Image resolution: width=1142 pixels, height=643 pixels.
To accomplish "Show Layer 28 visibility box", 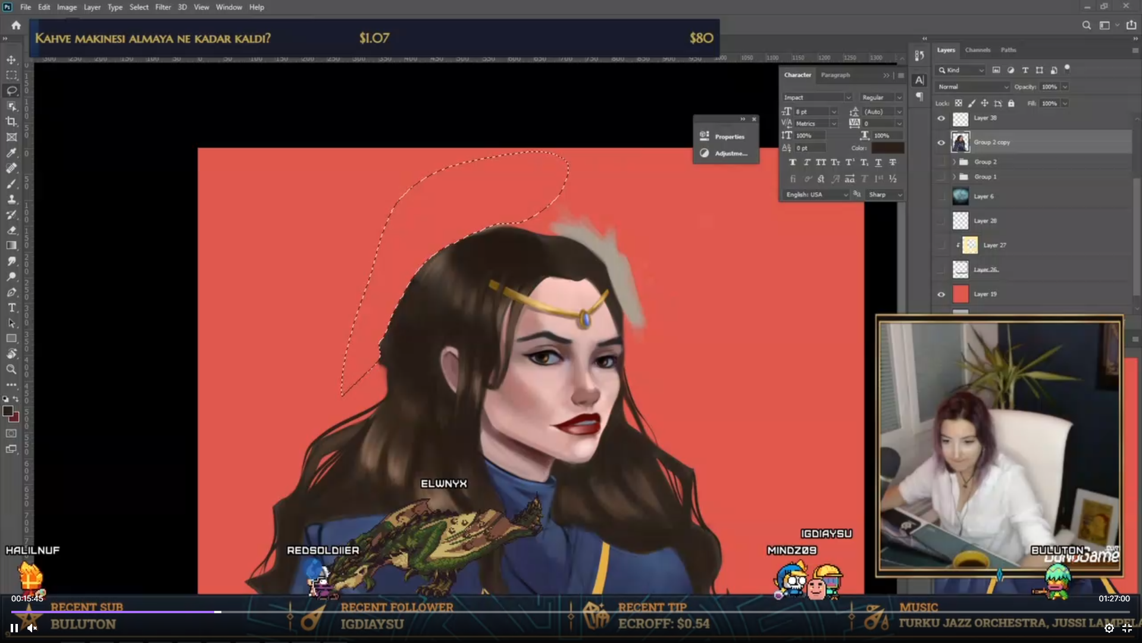I will 941,221.
